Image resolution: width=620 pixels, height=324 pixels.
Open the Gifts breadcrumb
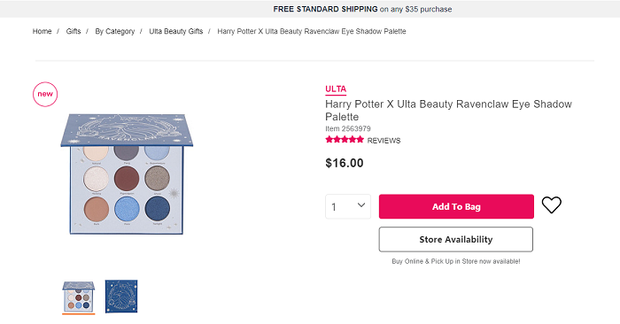pos(74,31)
